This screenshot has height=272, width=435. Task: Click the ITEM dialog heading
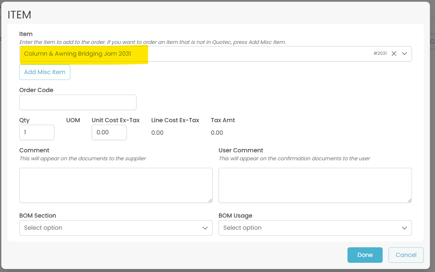pyautogui.click(x=20, y=15)
